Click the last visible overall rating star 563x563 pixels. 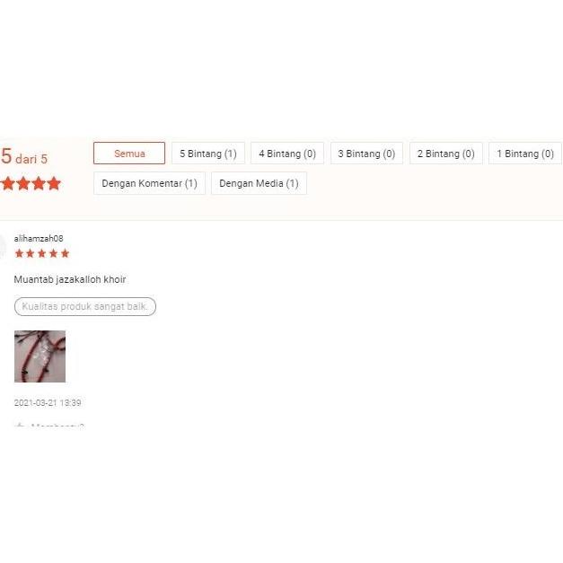[x=54, y=183]
